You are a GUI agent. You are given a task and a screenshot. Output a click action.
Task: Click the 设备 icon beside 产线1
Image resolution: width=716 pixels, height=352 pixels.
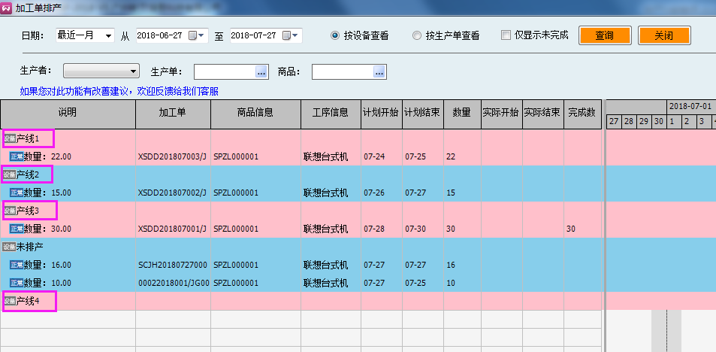[x=10, y=138]
